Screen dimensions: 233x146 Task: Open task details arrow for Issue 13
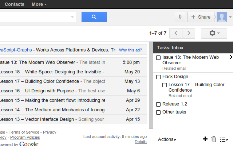coord(231,57)
